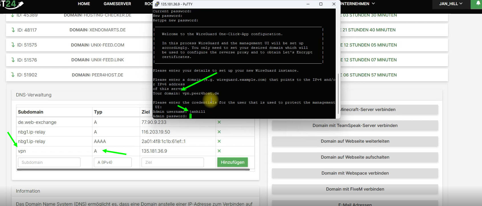Expand domain ID 48117 arrow icon
The width and height of the screenshot is (482, 206).
(13, 30)
